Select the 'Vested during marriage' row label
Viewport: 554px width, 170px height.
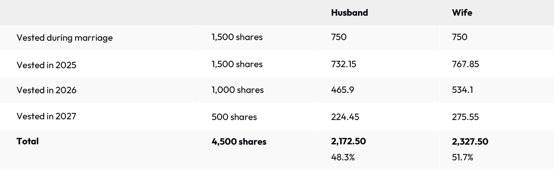pyautogui.click(x=65, y=38)
